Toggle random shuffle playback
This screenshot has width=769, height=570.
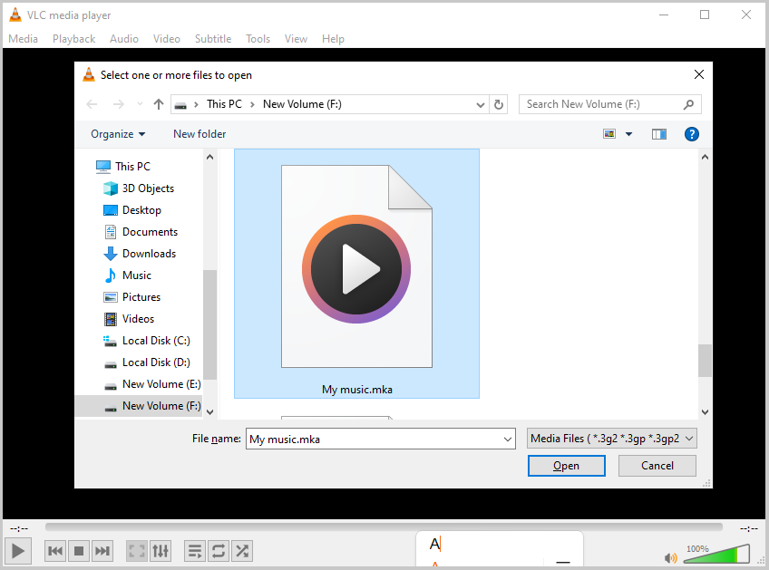click(242, 551)
